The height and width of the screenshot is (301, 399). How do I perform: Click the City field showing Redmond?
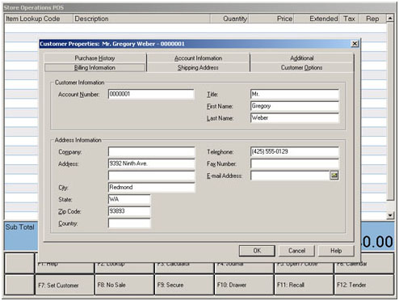[x=151, y=187]
